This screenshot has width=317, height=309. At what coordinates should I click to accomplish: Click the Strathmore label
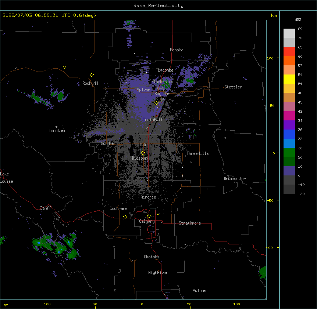pos(190,223)
